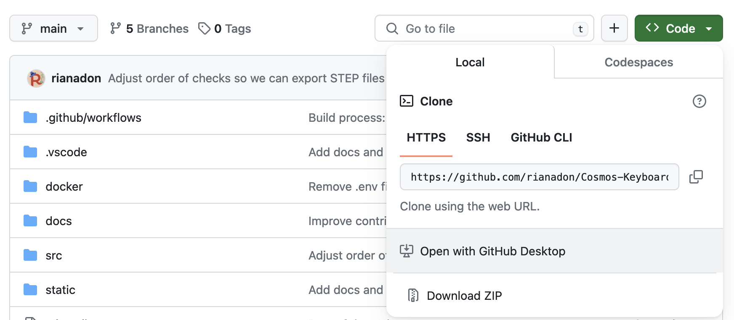Open the main branch selector dropdown
Viewport: 734px width, 320px height.
pyautogui.click(x=54, y=28)
